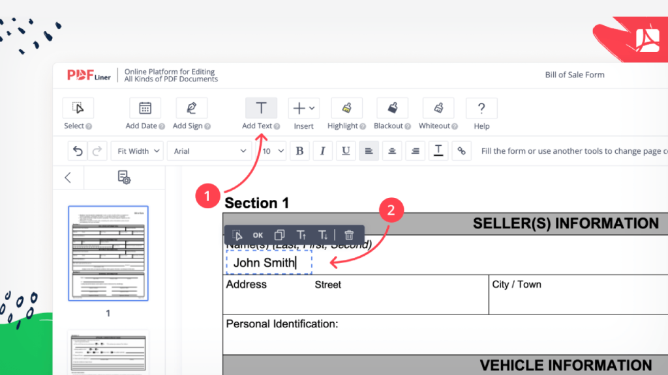Open the Add Sign pen tool
This screenshot has width=668, height=375.
coord(191,108)
